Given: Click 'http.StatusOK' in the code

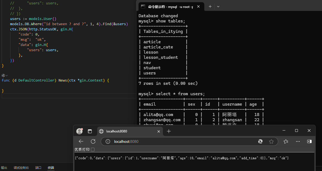Looking at the screenshot, I should point(42,29).
